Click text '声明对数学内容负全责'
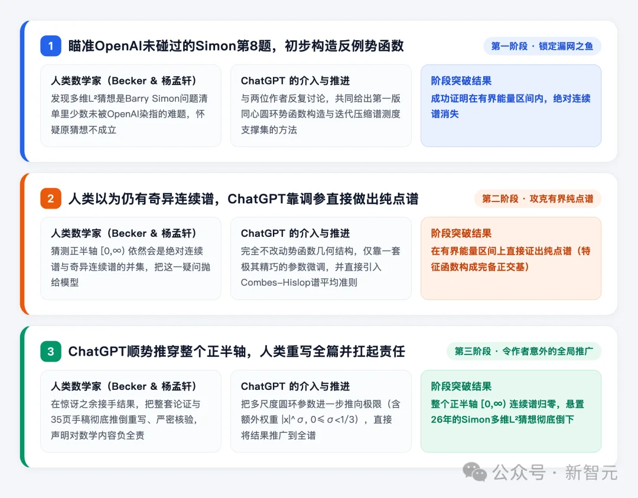Viewport: 638px width, 498px height. (x=97, y=435)
